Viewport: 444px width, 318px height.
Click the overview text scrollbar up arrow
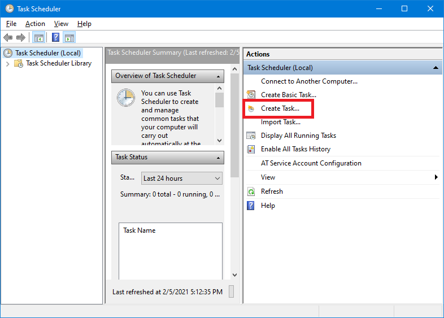point(219,88)
